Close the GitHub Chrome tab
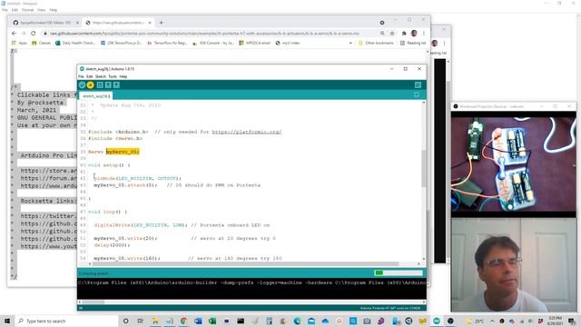This screenshot has width=581, height=327. [x=77, y=23]
